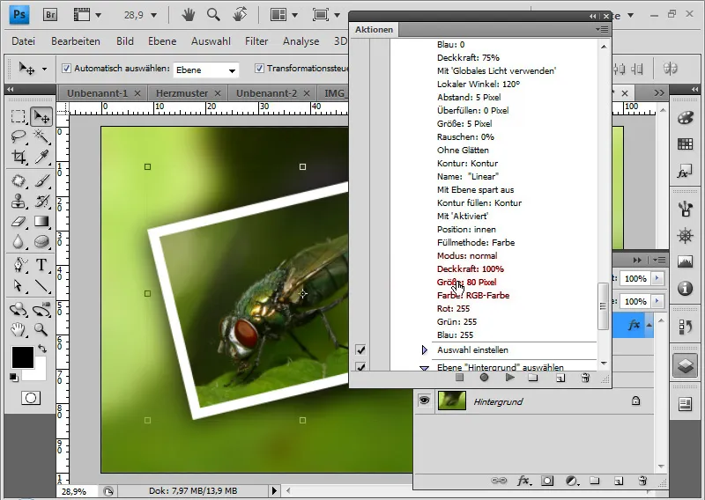Select the Sponge tool

pos(41,242)
